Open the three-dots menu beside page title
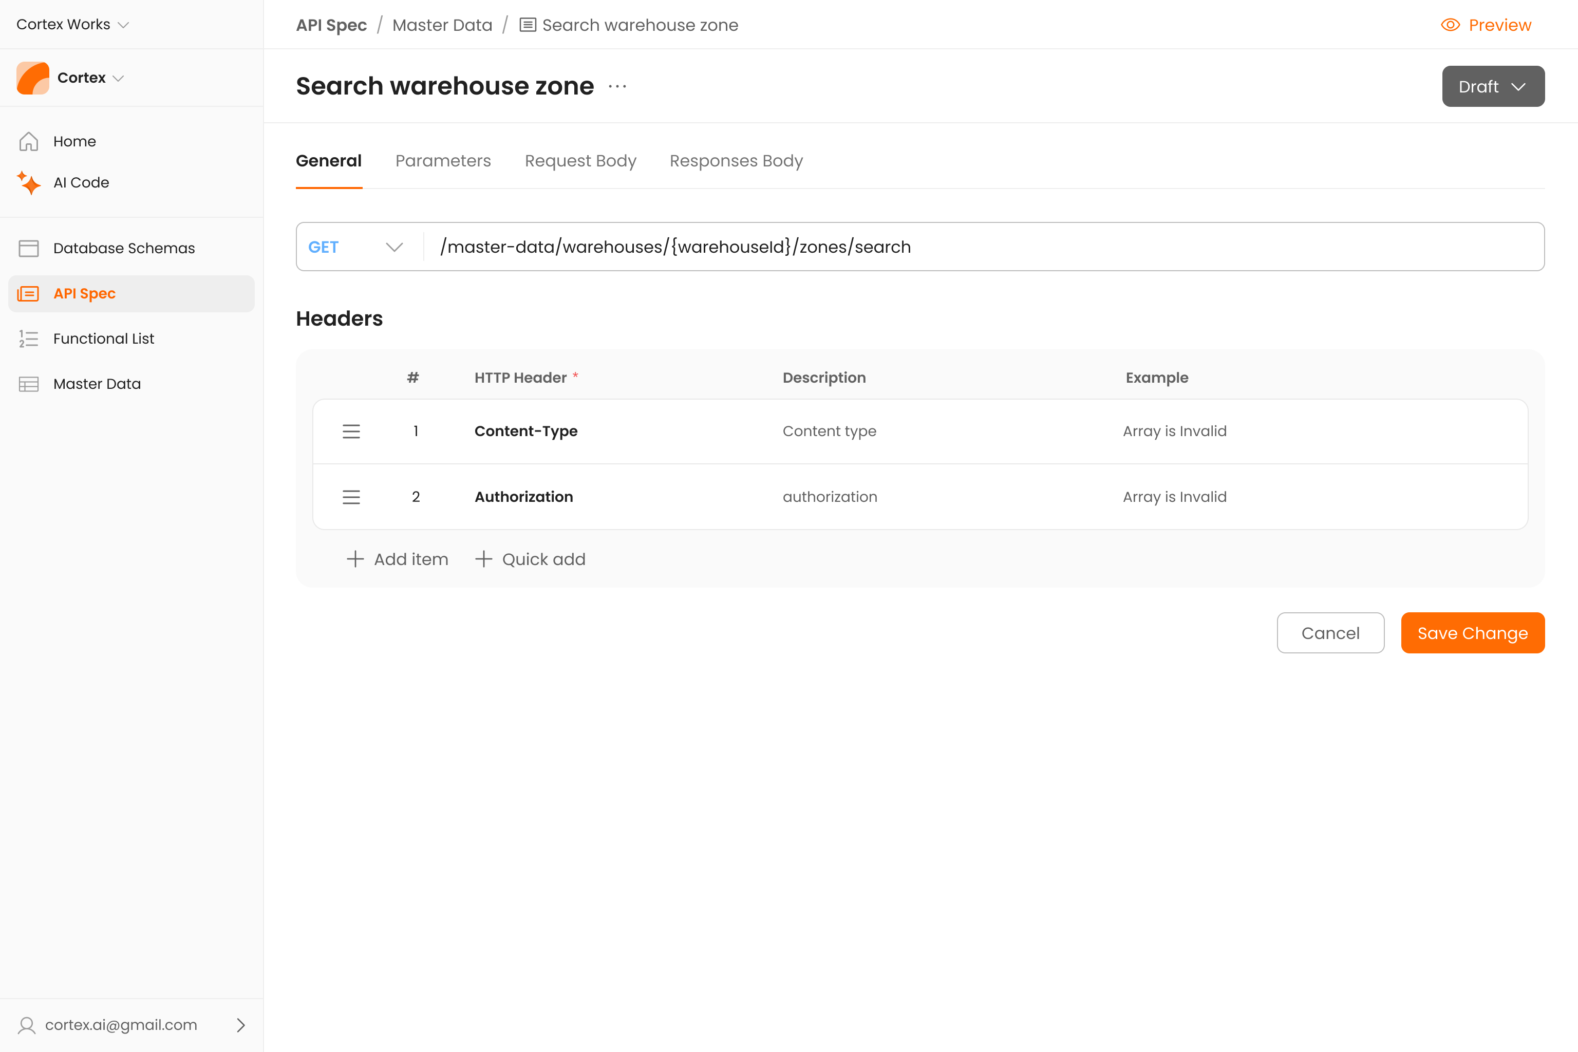Viewport: 1578px width, 1052px height. pyautogui.click(x=617, y=86)
